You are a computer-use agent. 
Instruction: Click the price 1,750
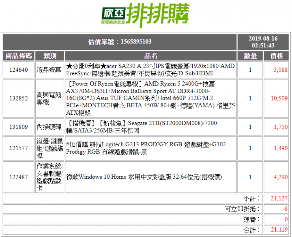(x=281, y=127)
